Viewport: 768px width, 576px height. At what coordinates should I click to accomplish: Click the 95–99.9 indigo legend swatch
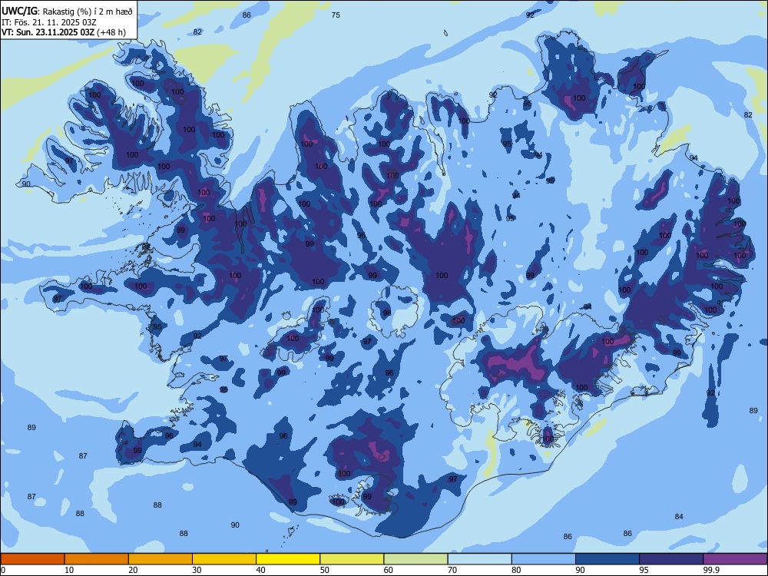(x=671, y=559)
